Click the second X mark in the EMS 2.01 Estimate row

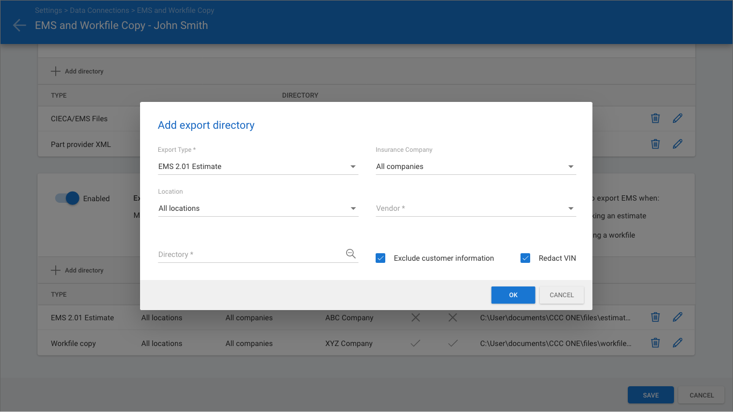click(x=453, y=318)
